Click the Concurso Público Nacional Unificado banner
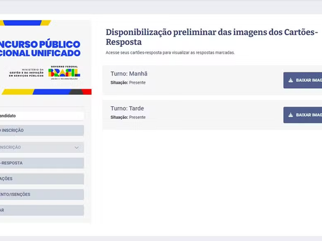 [40, 49]
